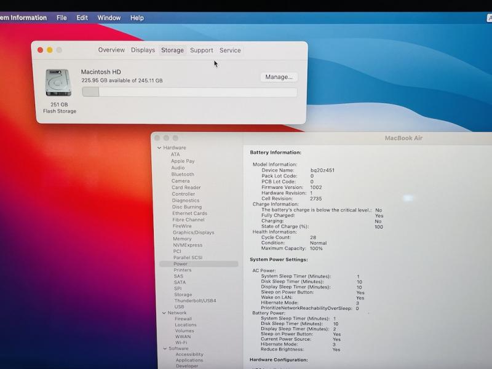Close the About This Mac storage window
492x369 pixels.
41,50
